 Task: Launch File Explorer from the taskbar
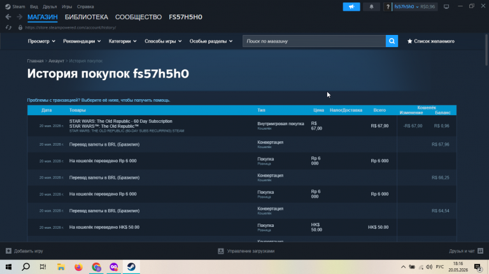pyautogui.click(x=61, y=267)
